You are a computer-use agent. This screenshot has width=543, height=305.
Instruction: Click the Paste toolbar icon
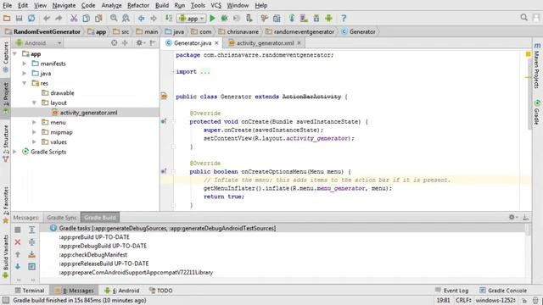pyautogui.click(x=98, y=19)
